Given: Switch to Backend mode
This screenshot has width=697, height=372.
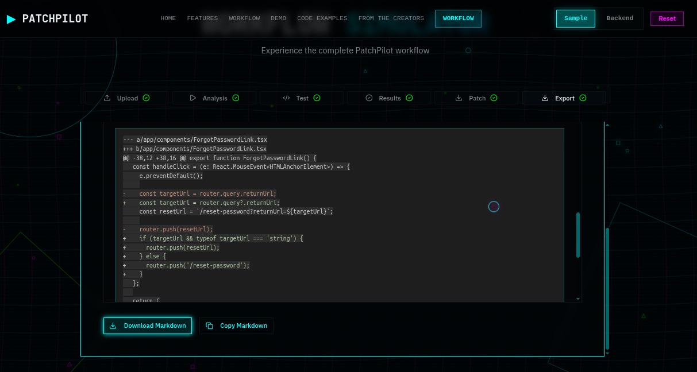Looking at the screenshot, I should 620,18.
